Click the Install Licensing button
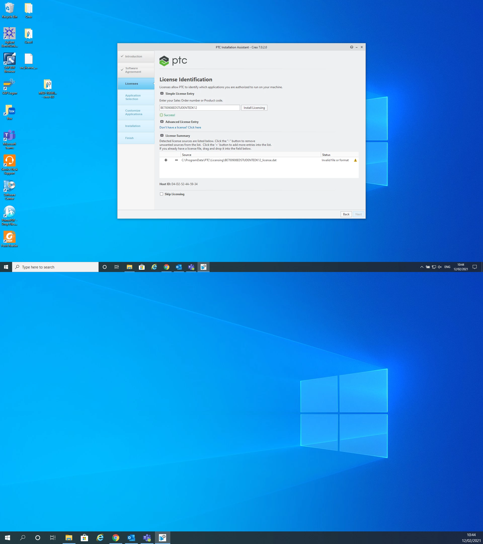The height and width of the screenshot is (544, 483). tap(254, 108)
